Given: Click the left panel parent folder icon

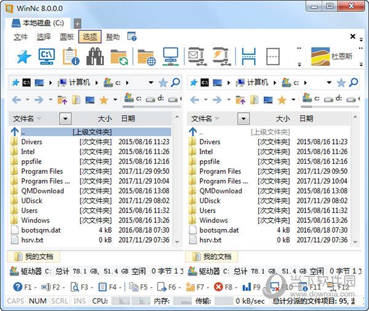Looking at the screenshot, I should [62, 100].
